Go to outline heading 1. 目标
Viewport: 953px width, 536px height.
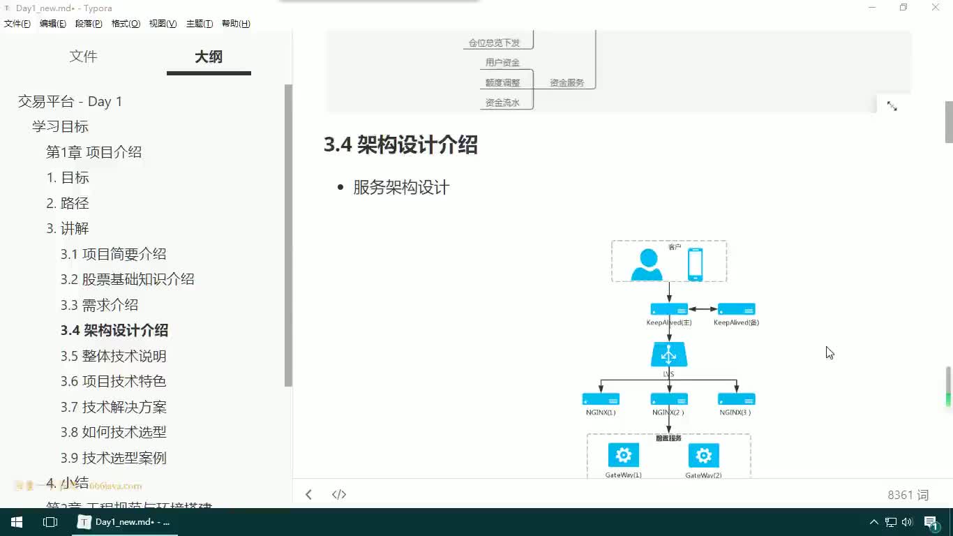tap(68, 177)
